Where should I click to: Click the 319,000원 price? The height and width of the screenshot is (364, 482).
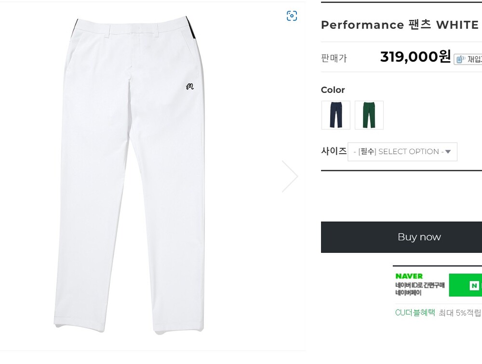pos(415,57)
